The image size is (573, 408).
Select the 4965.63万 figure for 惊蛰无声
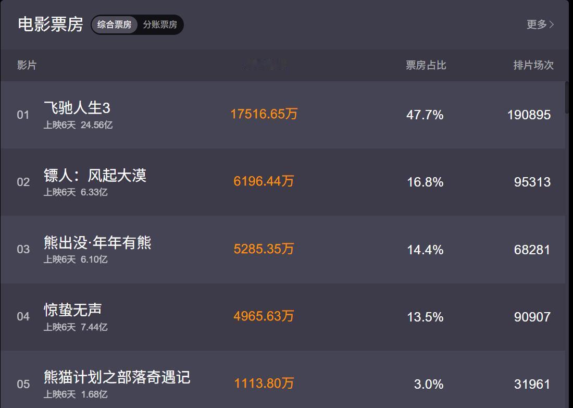coord(263,316)
